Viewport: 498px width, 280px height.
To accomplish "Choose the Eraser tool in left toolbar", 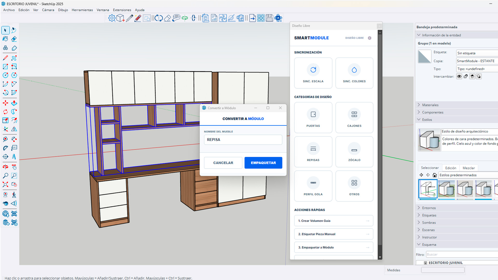I will (14, 39).
